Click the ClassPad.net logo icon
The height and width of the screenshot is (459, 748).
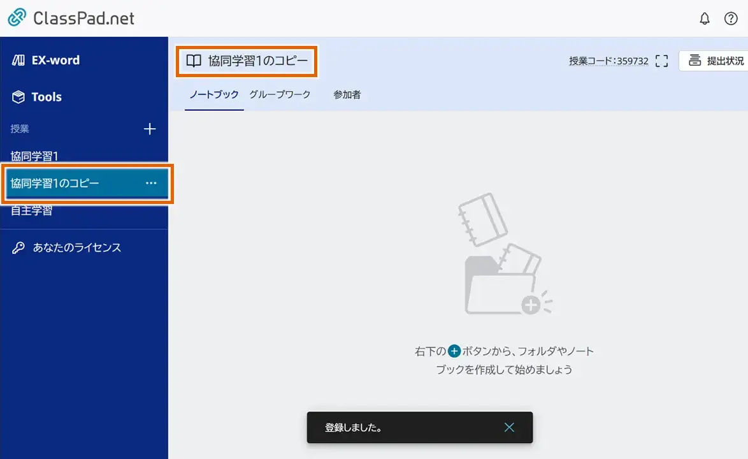click(17, 18)
